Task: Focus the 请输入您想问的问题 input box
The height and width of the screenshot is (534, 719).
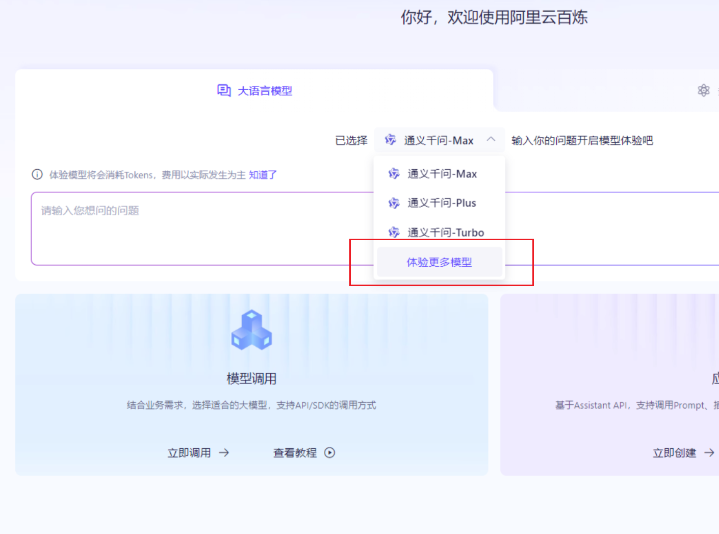Action: [x=375, y=228]
